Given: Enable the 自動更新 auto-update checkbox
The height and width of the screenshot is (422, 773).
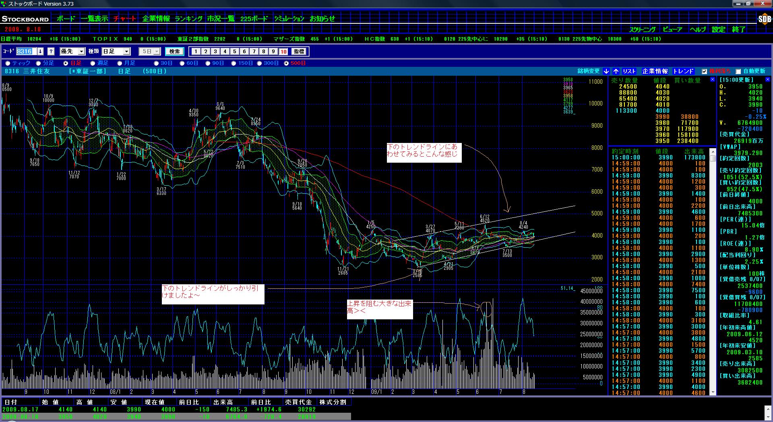Looking at the screenshot, I should tap(738, 72).
